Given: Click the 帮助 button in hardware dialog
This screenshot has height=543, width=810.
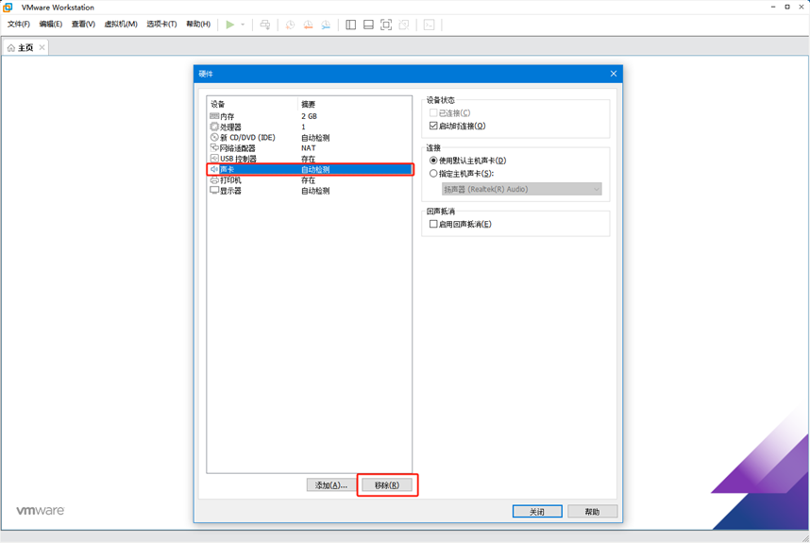Looking at the screenshot, I should (593, 512).
